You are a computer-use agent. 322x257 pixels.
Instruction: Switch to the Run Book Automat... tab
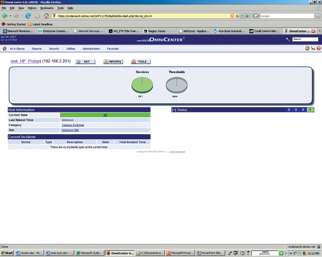click(x=229, y=31)
